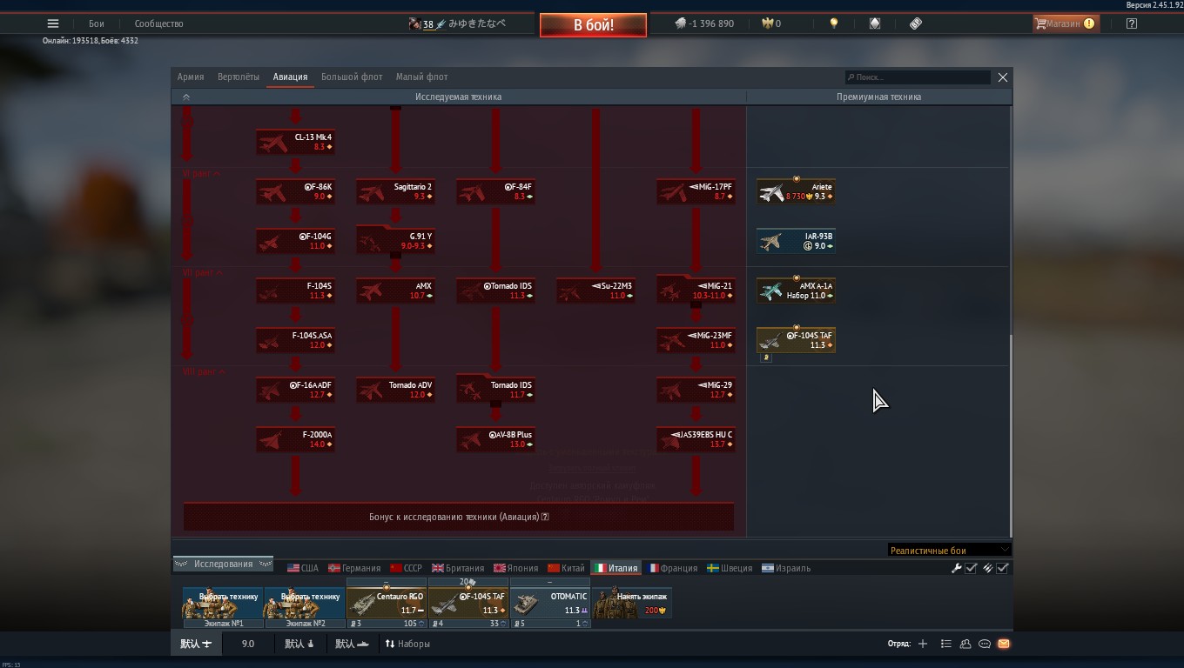This screenshot has height=668, width=1184.
Task: Open the squad list icon
Action: [945, 644]
